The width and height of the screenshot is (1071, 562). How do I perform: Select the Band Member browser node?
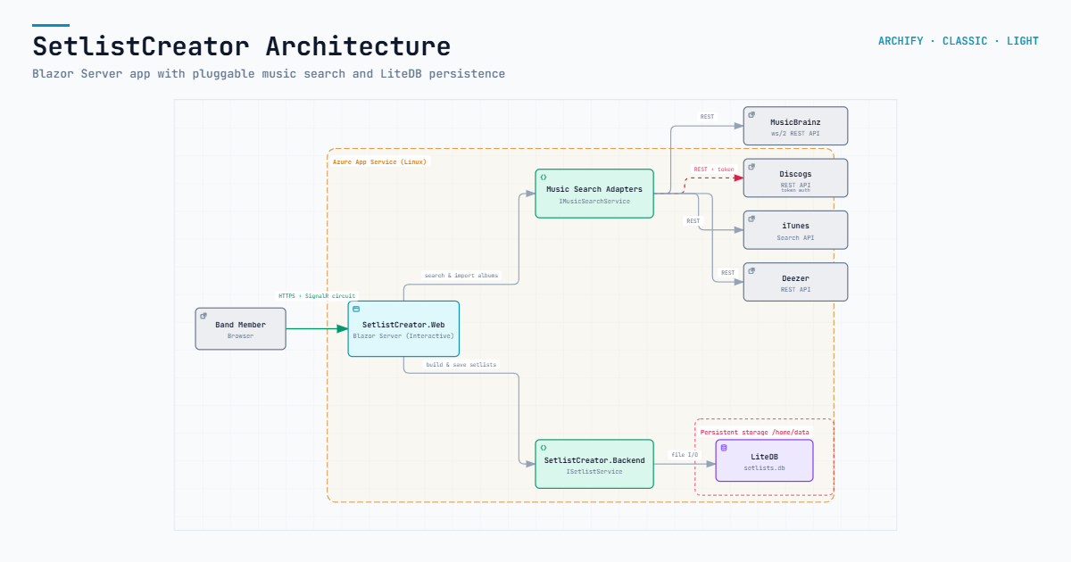[x=241, y=329]
